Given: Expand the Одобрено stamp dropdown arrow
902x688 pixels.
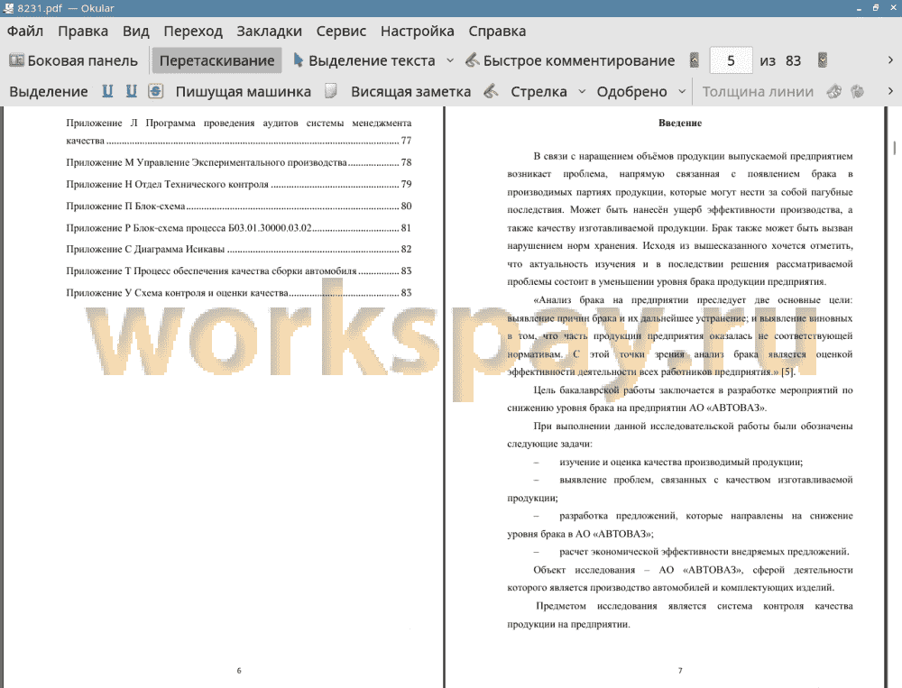Looking at the screenshot, I should (682, 91).
